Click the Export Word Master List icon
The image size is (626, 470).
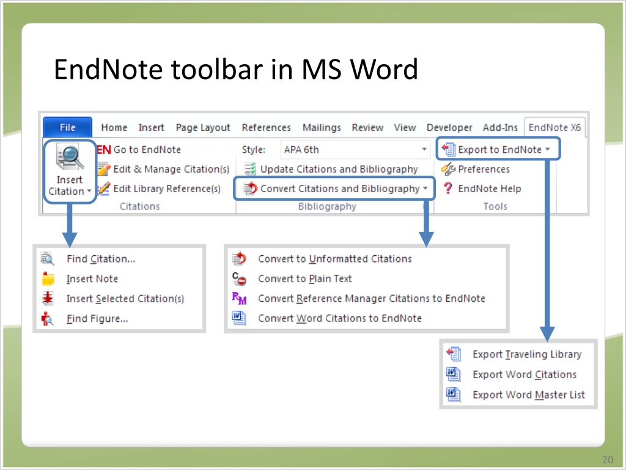coord(454,395)
